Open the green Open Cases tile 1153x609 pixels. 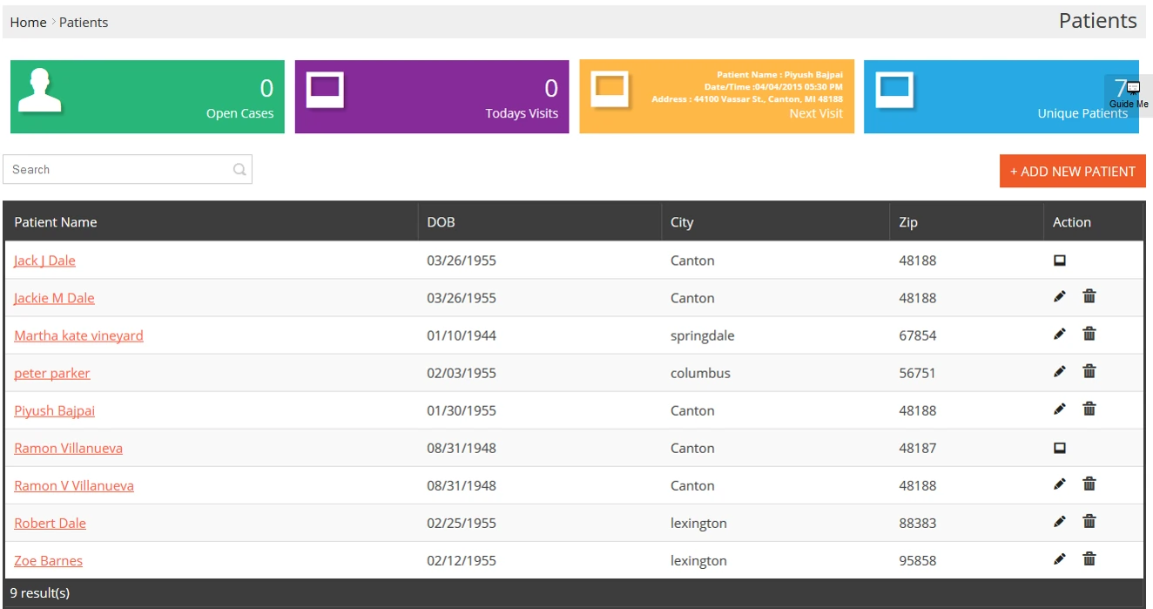pyautogui.click(x=147, y=97)
